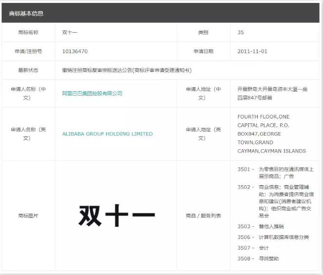Select service item 3502 商业信息
323x275 pixels.
(x=275, y=200)
